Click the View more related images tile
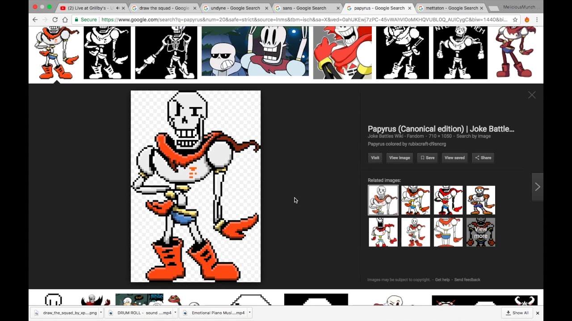 coord(481,232)
